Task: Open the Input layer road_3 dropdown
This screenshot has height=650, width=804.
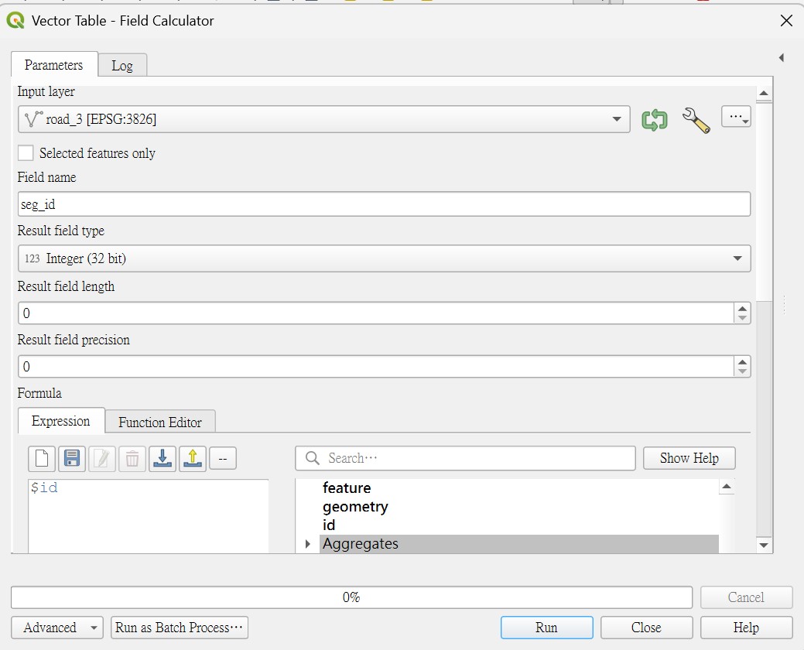Action: tap(323, 119)
